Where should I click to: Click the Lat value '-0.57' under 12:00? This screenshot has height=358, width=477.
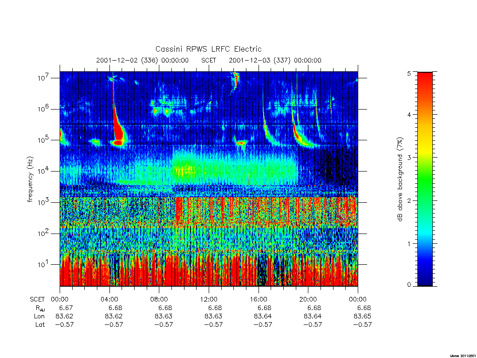pos(213,324)
